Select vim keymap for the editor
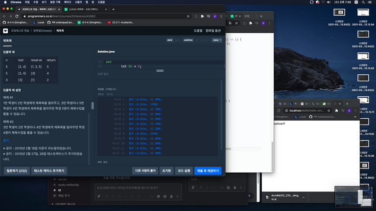The height and width of the screenshot is (211, 376). 197,40
